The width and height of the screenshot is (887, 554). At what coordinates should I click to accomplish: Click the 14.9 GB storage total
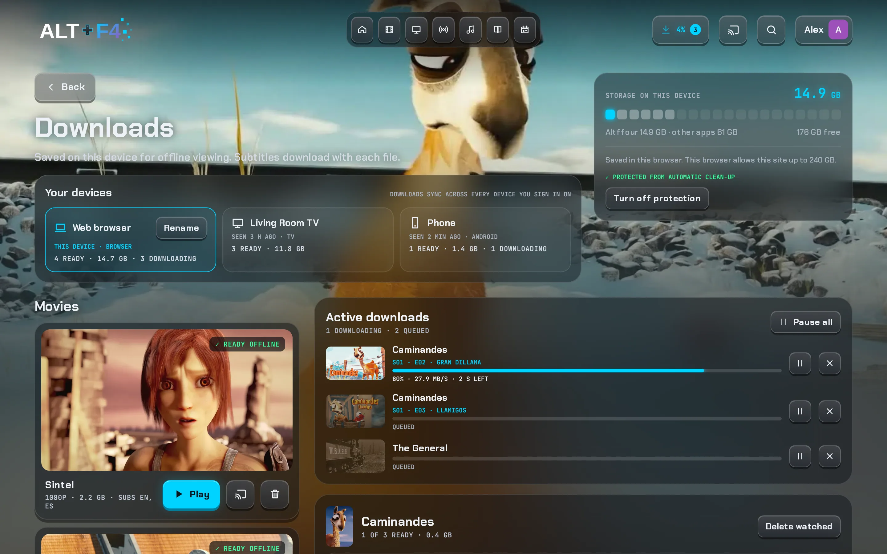817,94
